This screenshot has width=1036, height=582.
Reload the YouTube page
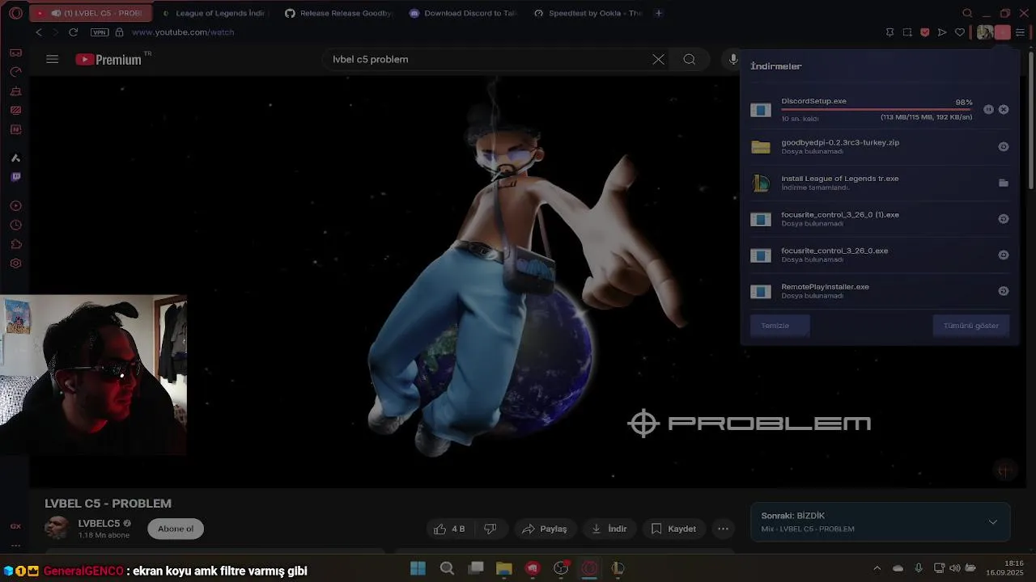(x=73, y=32)
